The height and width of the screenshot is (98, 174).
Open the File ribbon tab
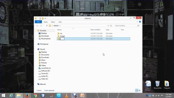[x=38, y=22]
